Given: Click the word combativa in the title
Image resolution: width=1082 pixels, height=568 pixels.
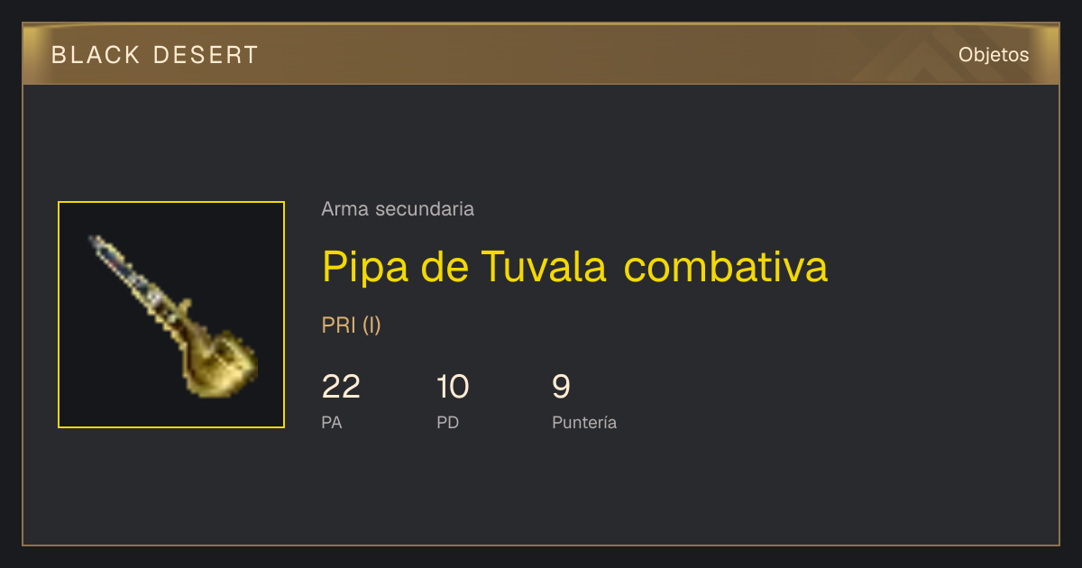Looking at the screenshot, I should pyautogui.click(x=726, y=267).
